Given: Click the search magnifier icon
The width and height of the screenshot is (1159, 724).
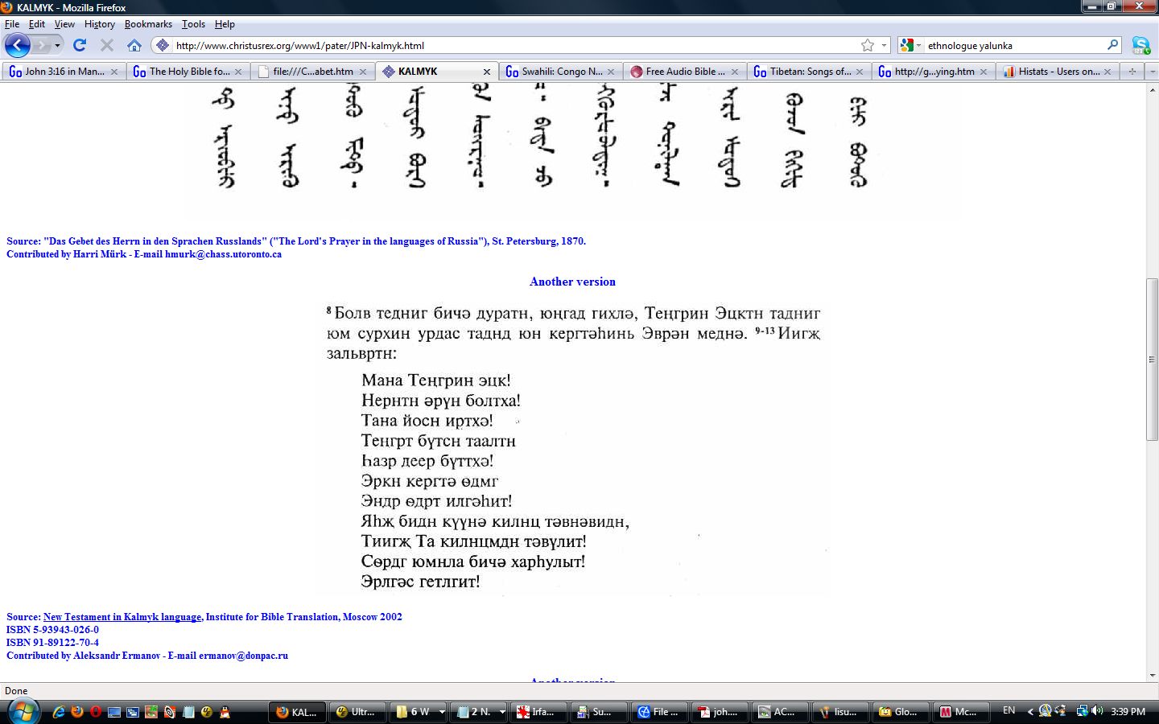Looking at the screenshot, I should pos(1112,45).
